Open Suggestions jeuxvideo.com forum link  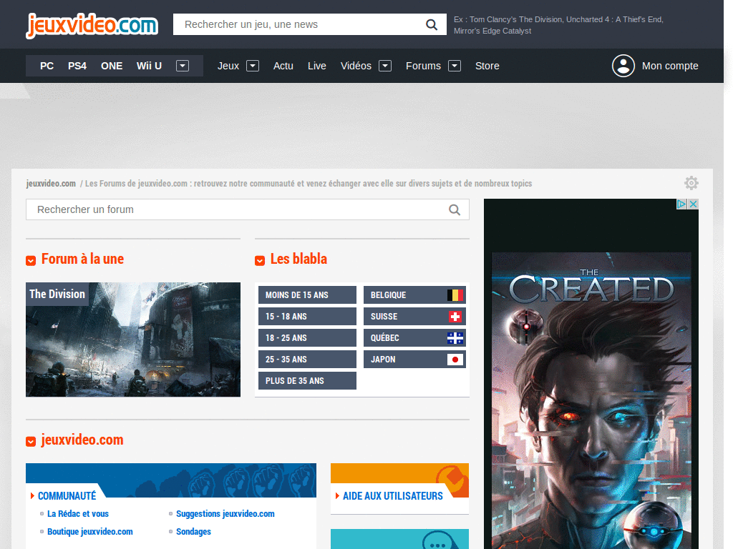click(x=225, y=513)
